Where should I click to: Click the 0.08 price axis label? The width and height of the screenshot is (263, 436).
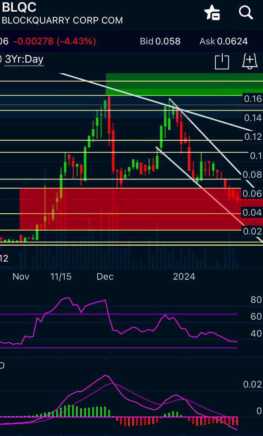[x=253, y=174]
